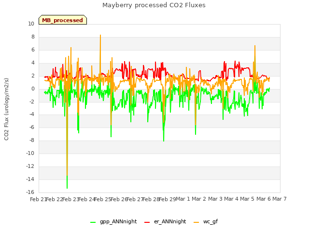This screenshot has height=231, width=309.
Task: Click the Mar 5 x-axis label
Action: tap(247, 199)
